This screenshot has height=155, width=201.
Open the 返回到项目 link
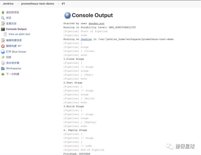12,12
